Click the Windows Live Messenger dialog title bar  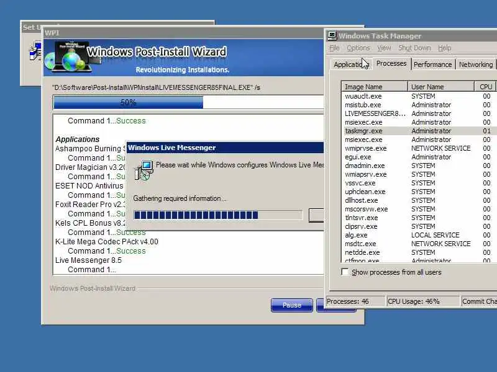tap(225, 148)
